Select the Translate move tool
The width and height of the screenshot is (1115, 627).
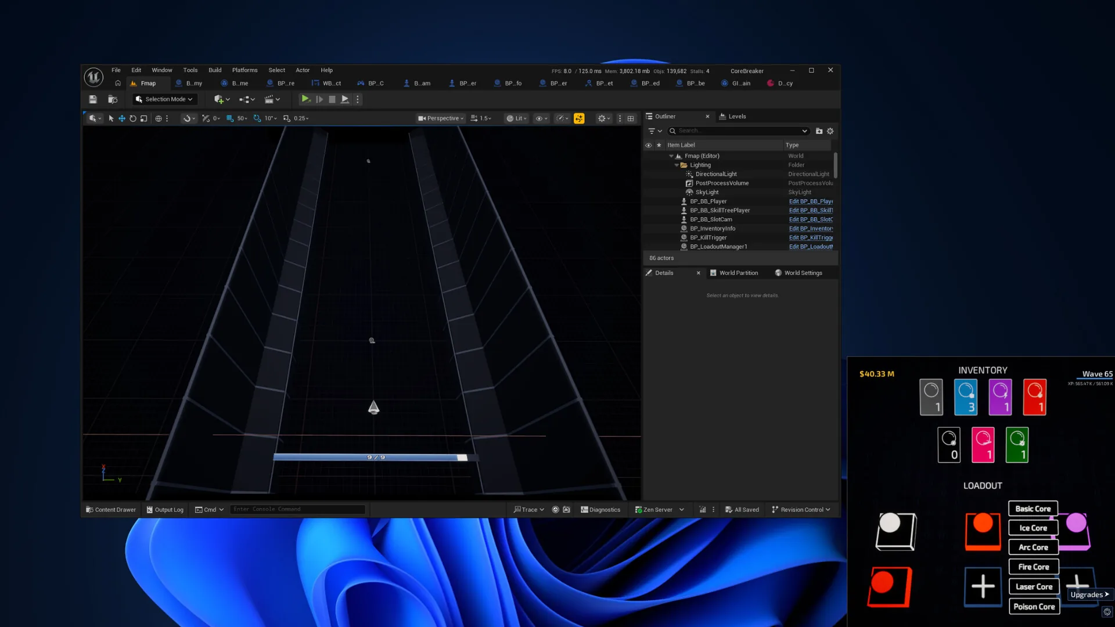point(122,118)
